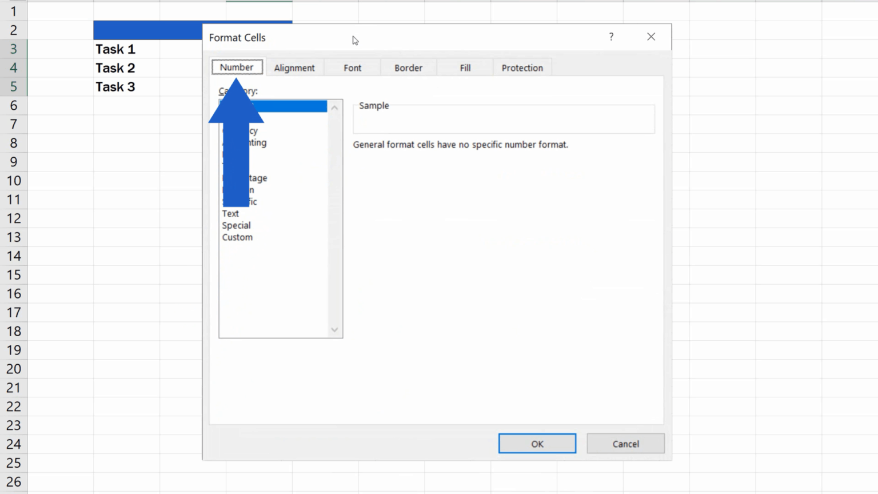
Task: Switch to the Border tab
Action: click(x=408, y=67)
